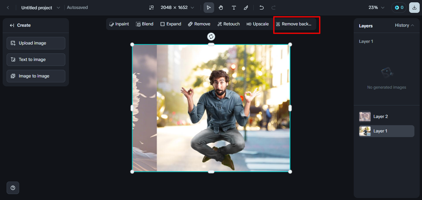The width and height of the screenshot is (422, 200).
Task: Click the Undo arrow
Action: click(x=262, y=8)
